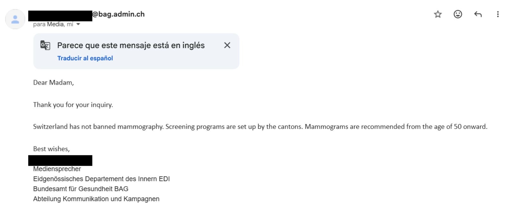Viewport: 507px width, 214px height.
Task: Click the "Traducir al español" link
Action: (x=85, y=58)
